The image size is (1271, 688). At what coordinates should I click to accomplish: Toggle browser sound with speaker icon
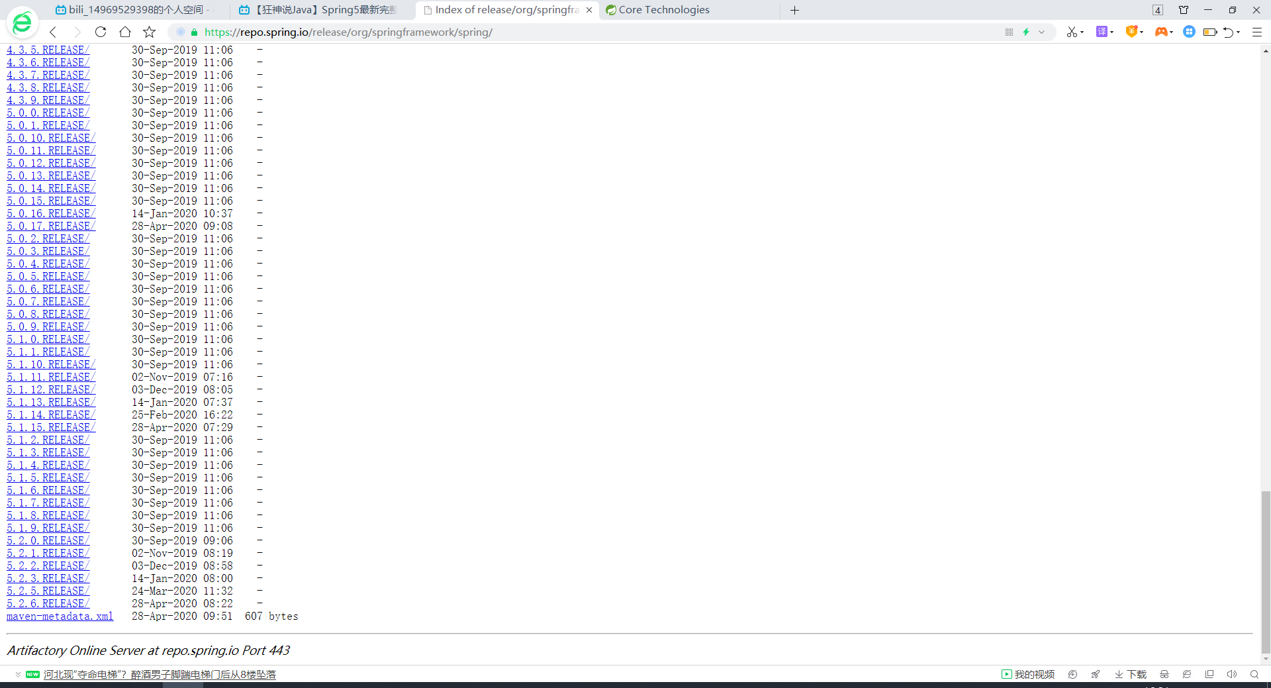click(x=1231, y=674)
